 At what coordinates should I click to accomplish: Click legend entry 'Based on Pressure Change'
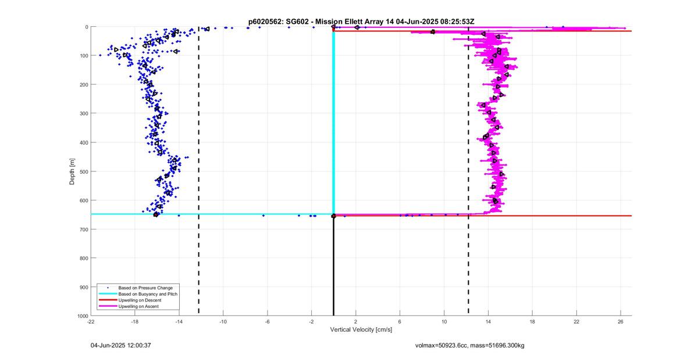tap(145, 288)
